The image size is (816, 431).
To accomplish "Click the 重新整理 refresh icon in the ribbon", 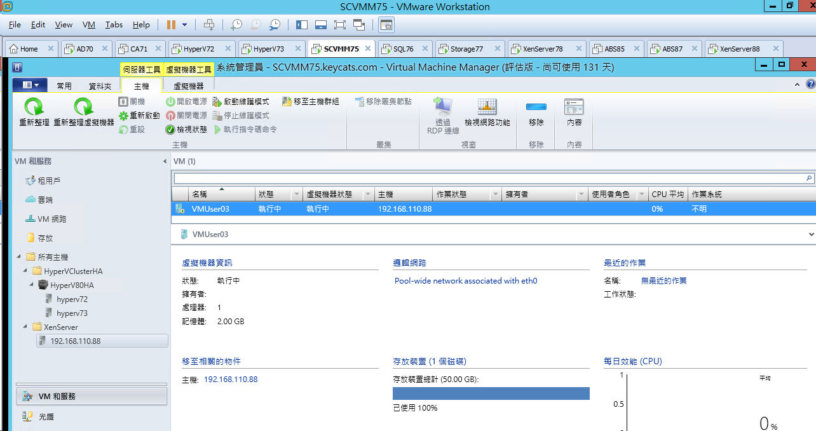I will 34,106.
